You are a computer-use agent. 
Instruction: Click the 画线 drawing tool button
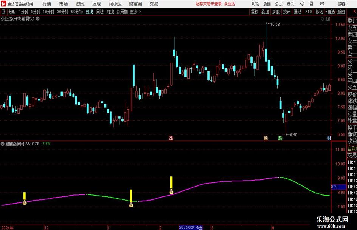pyautogui.click(x=297, y=12)
